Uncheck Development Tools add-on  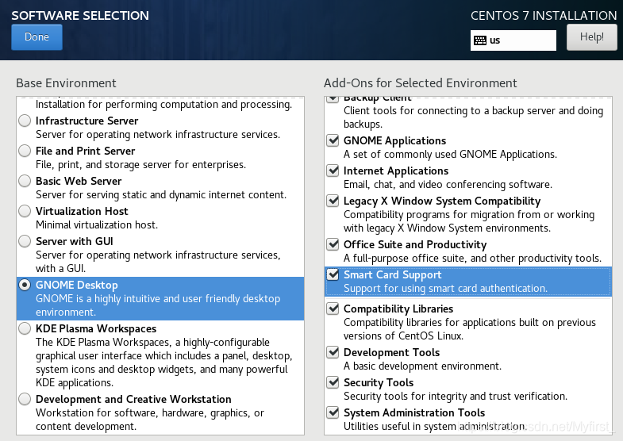click(333, 352)
